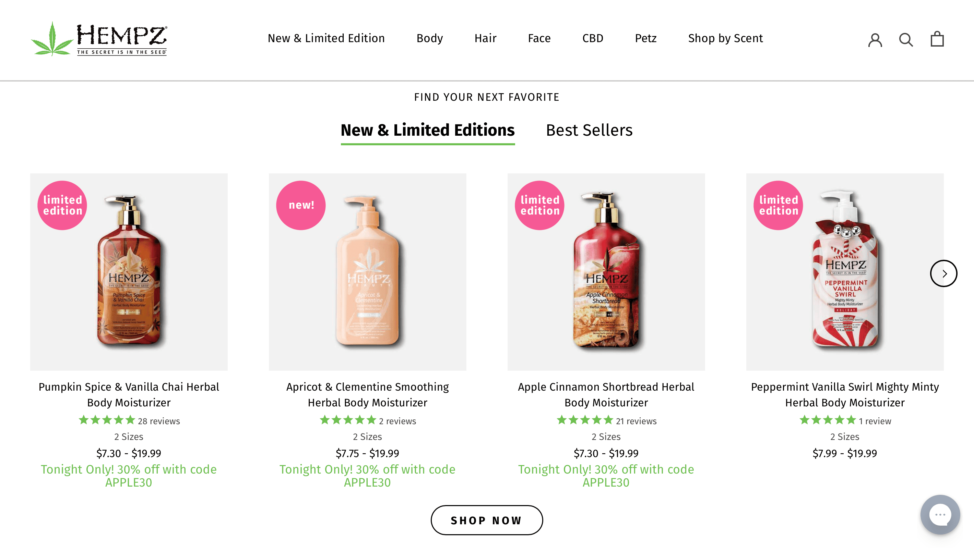Viewport: 974px width, 551px height.
Task: Open Apricot & Clementine product title link
Action: pyautogui.click(x=367, y=394)
